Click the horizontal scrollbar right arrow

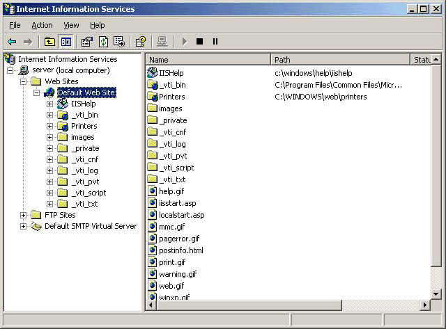425,305
